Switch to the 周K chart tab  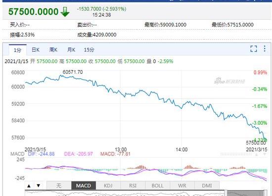(x=53, y=50)
